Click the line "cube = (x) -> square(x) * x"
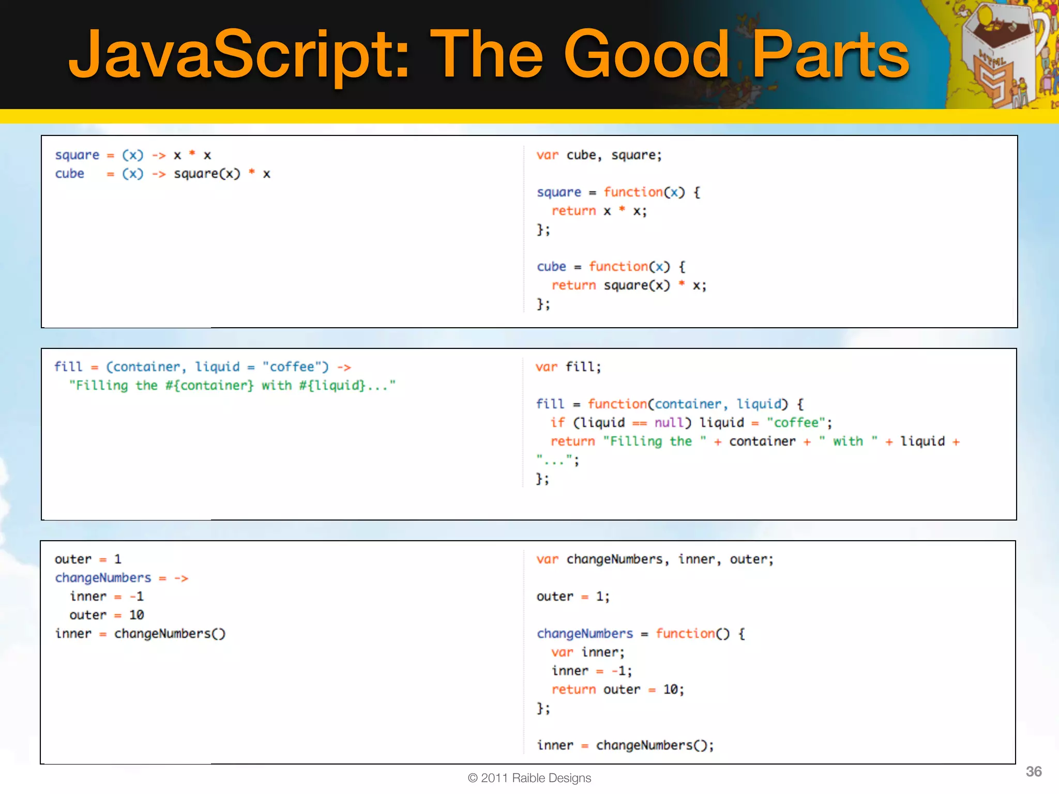Image resolution: width=1059 pixels, height=794 pixels. 162,174
